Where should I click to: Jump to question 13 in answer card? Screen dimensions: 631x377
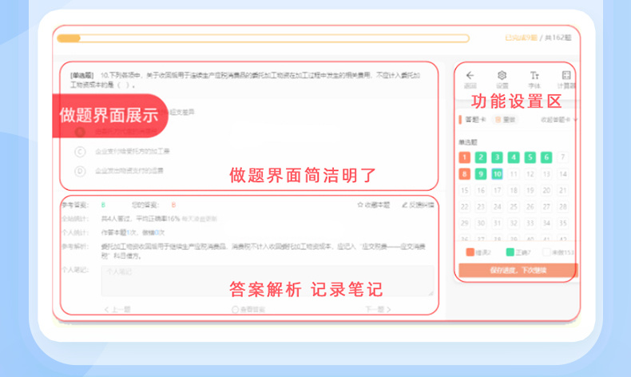click(x=546, y=174)
